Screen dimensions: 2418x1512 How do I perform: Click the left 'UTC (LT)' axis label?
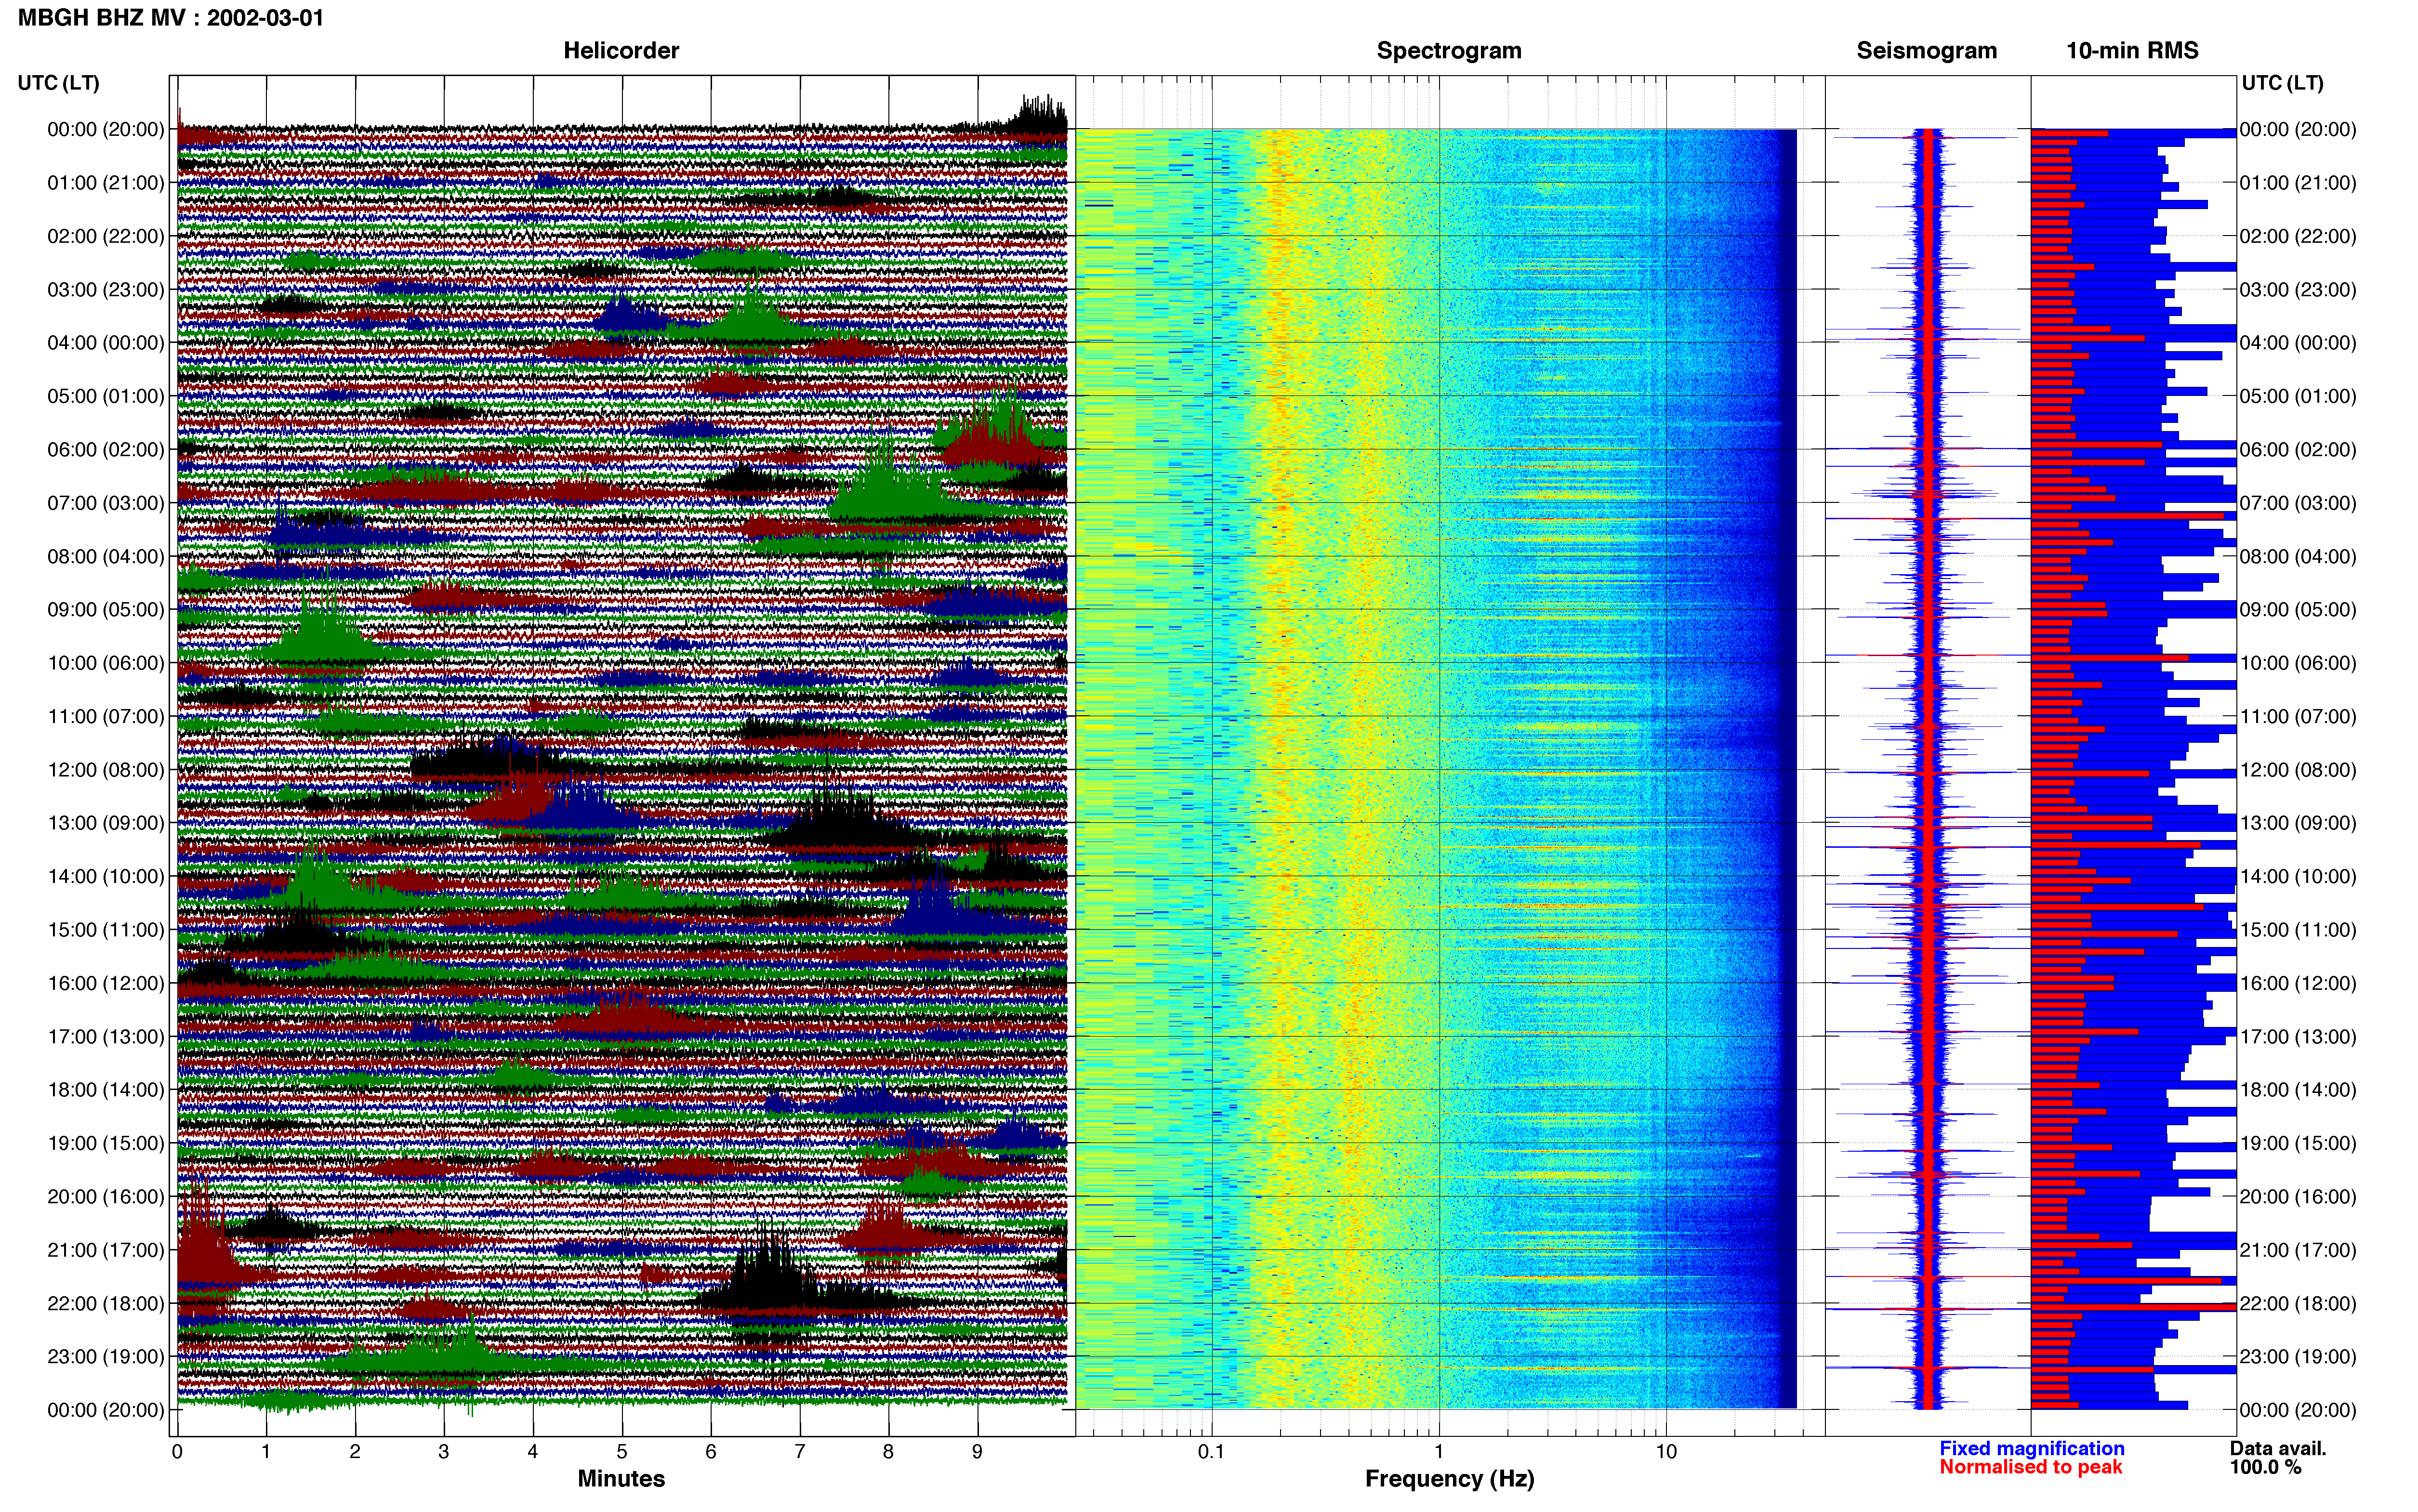[x=59, y=83]
